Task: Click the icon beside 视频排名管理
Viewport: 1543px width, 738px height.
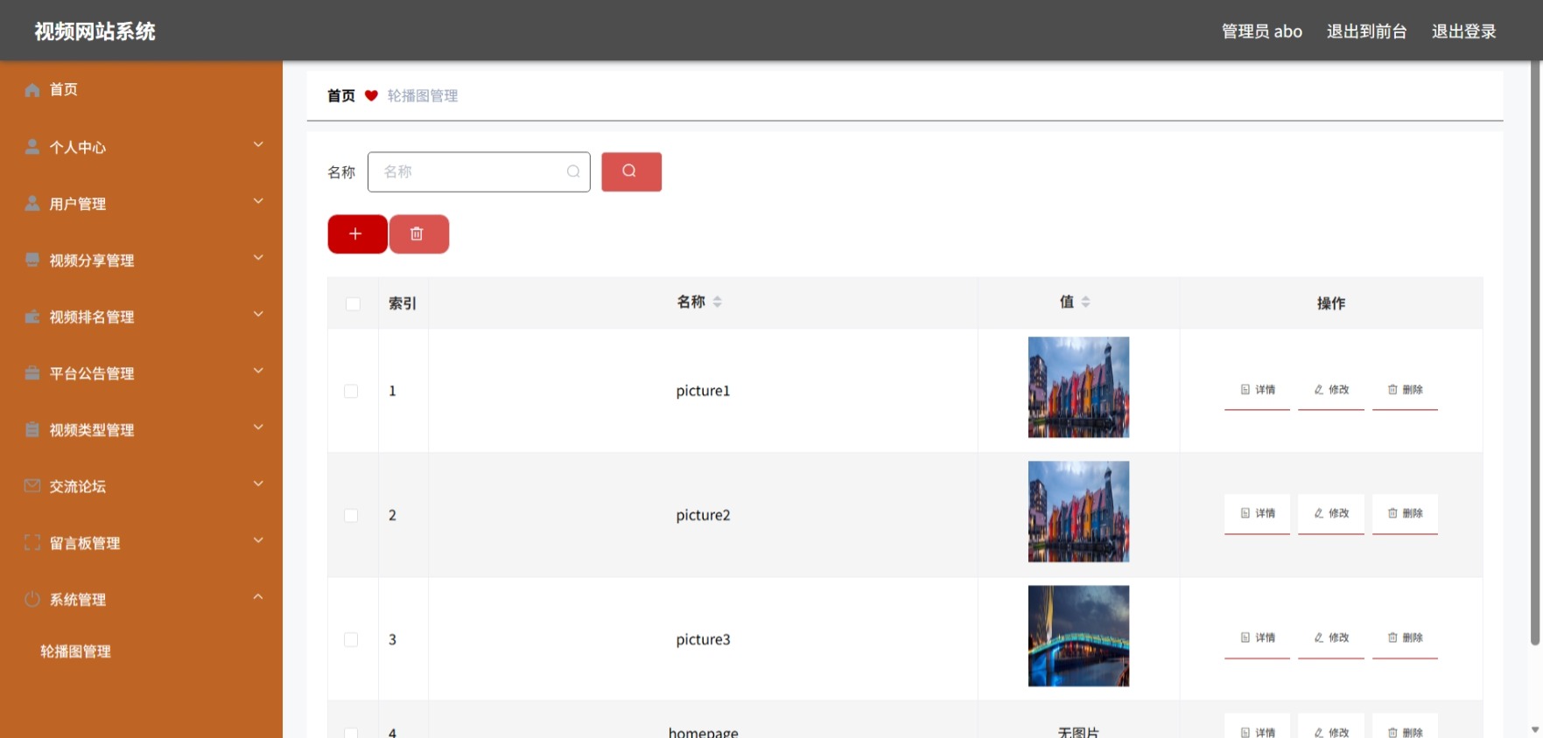Action: pyautogui.click(x=32, y=317)
